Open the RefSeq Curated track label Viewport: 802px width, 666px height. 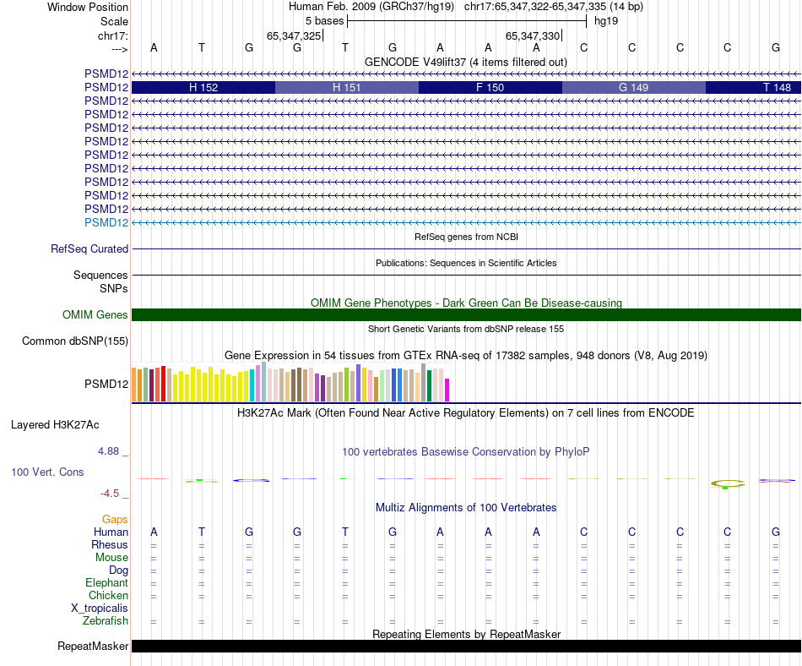[x=89, y=248]
